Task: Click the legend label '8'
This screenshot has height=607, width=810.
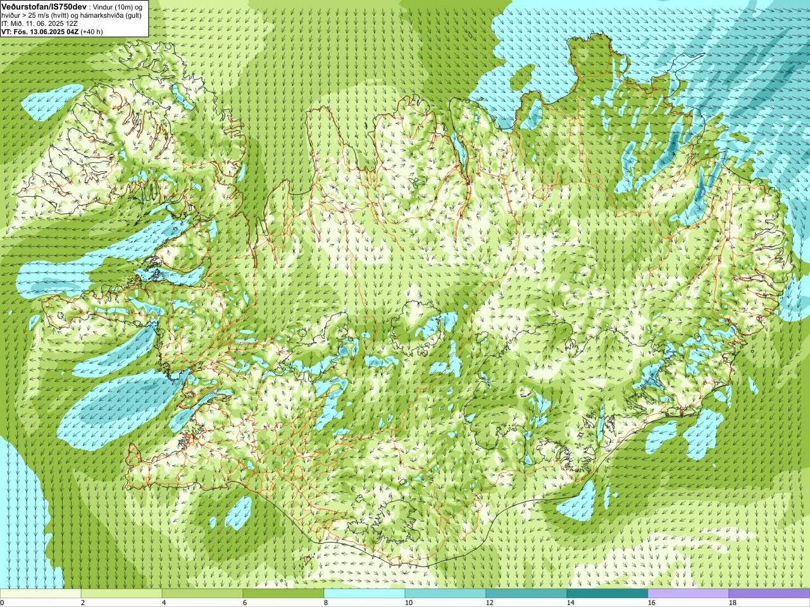Action: coord(326,603)
